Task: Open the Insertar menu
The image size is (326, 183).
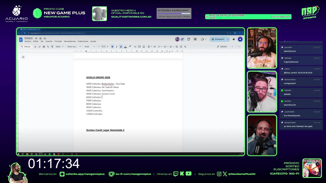Action: click(x=49, y=41)
